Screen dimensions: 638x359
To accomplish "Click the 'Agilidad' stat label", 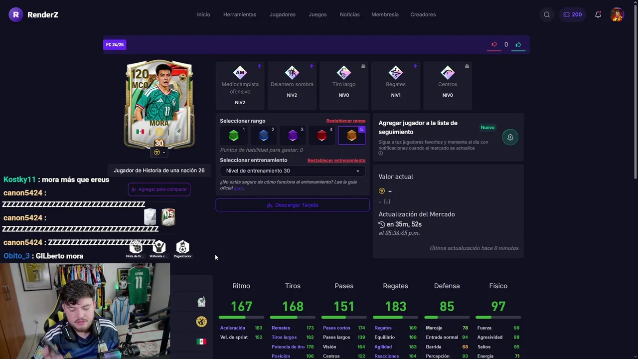I will [x=383, y=347].
